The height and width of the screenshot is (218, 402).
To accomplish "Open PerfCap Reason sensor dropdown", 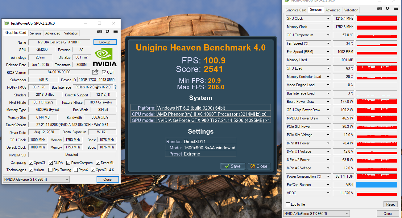I will pyautogui.click(x=328, y=185).
